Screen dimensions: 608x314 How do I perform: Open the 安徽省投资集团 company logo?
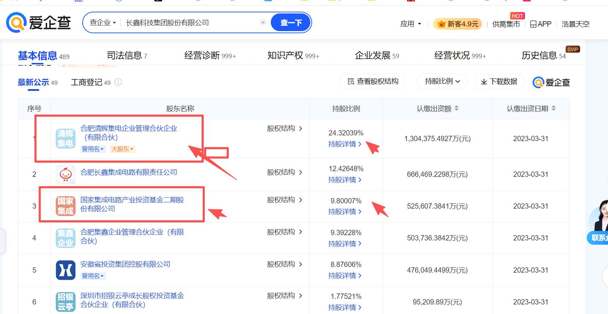coord(66,270)
